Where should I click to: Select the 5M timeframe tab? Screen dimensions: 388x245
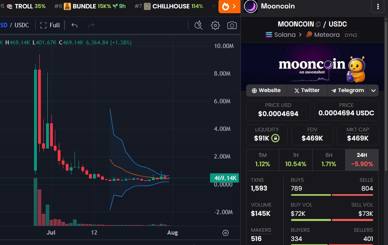263,160
